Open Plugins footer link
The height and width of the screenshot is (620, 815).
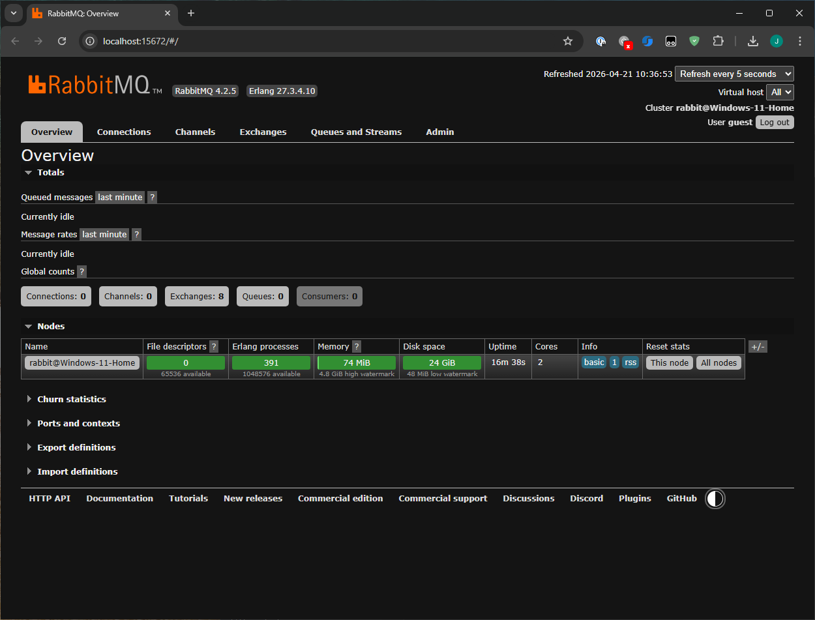coord(635,498)
